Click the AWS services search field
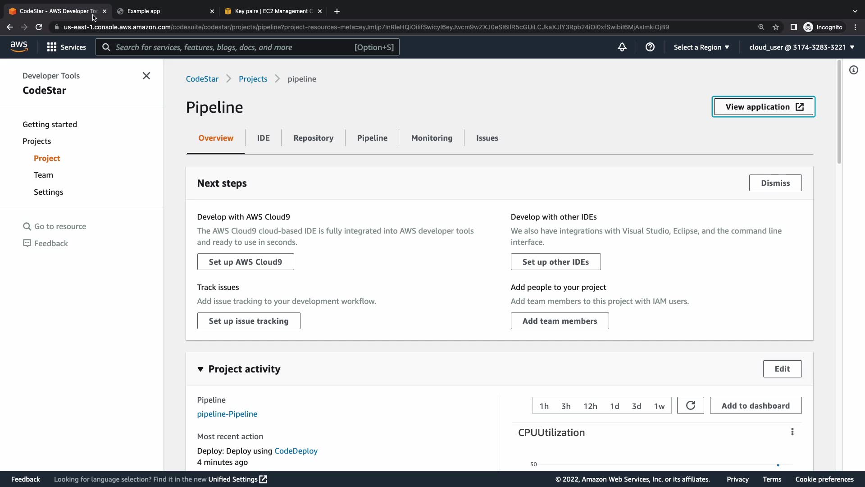 pos(234,47)
